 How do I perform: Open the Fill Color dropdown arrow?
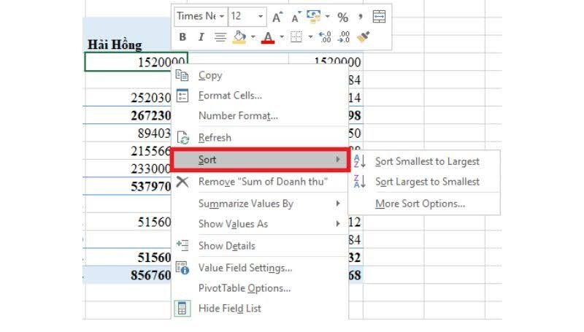[253, 36]
